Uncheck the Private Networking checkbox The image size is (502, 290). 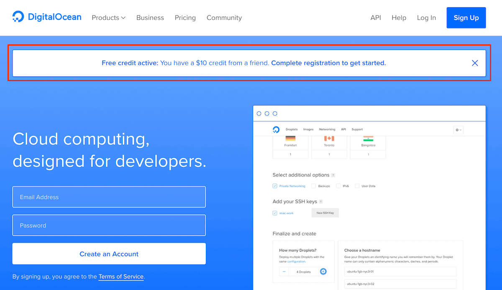click(275, 186)
